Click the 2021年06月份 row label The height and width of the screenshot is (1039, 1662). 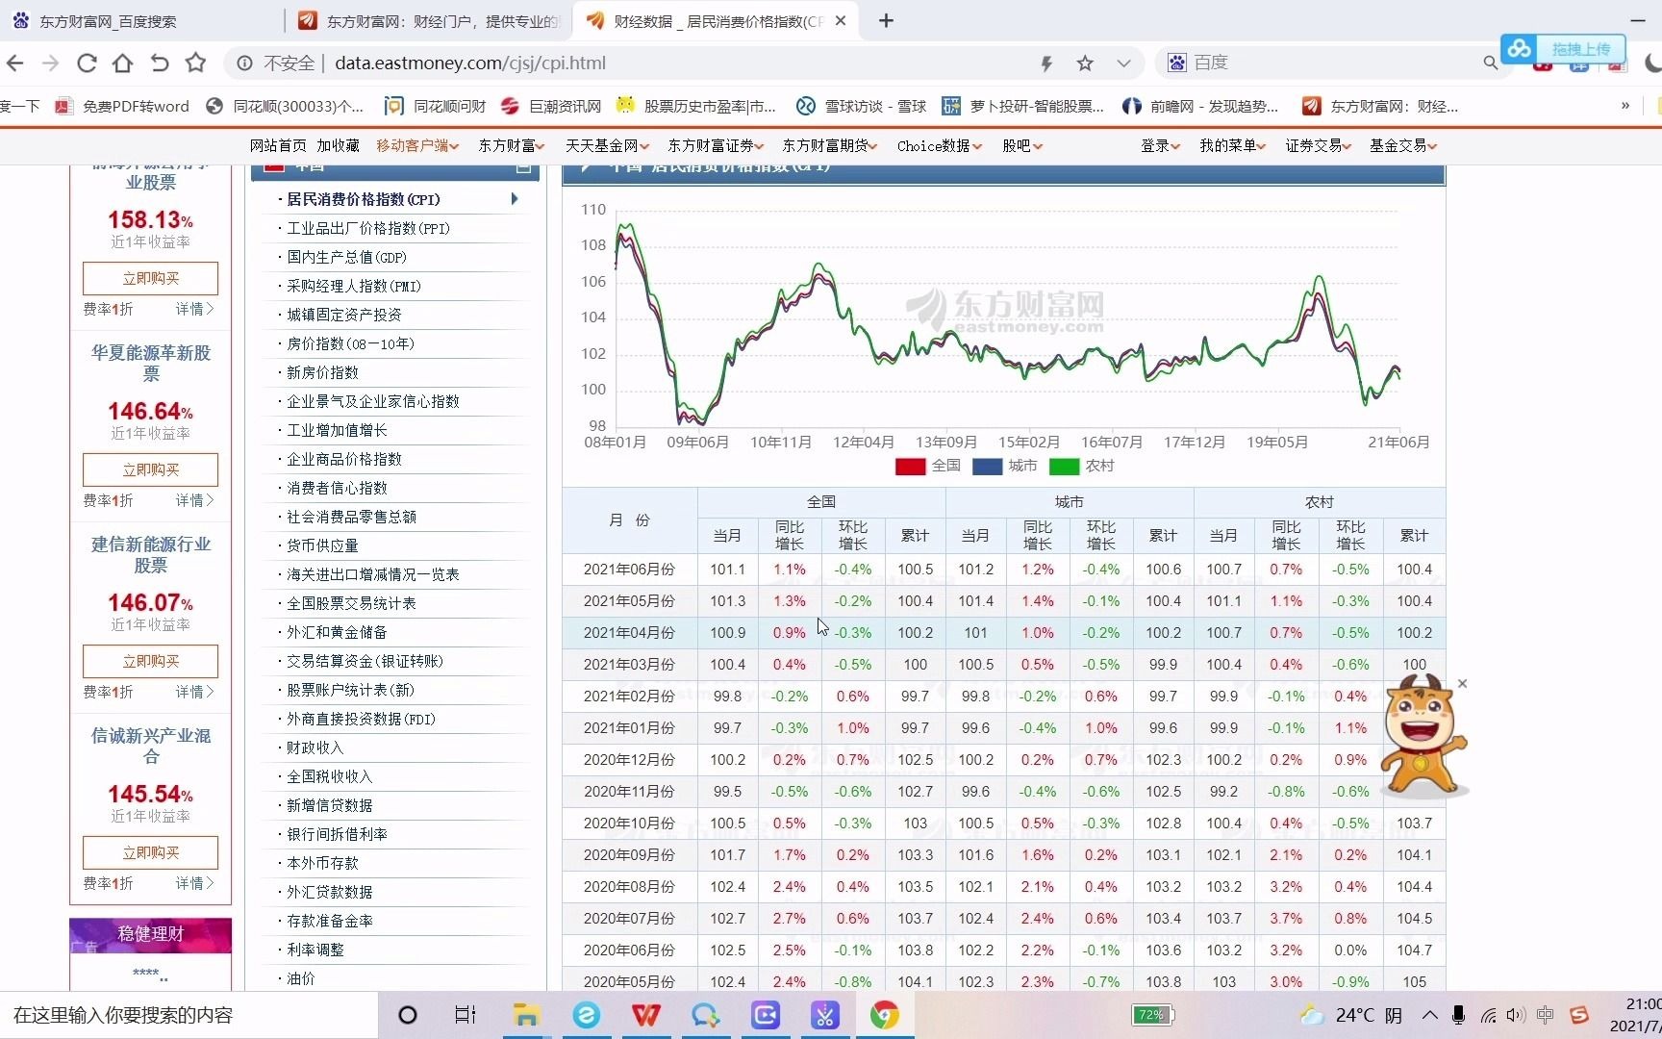click(629, 570)
